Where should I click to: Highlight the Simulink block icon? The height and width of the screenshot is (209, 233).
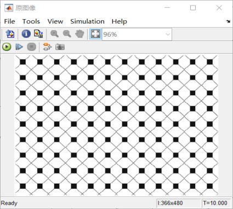[47, 47]
